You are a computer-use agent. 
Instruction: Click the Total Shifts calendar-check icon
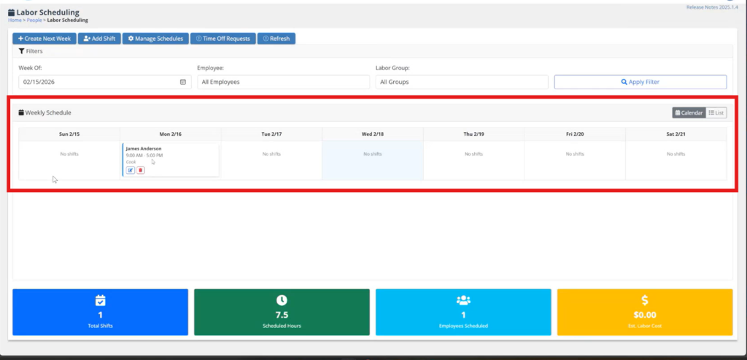pos(101,300)
